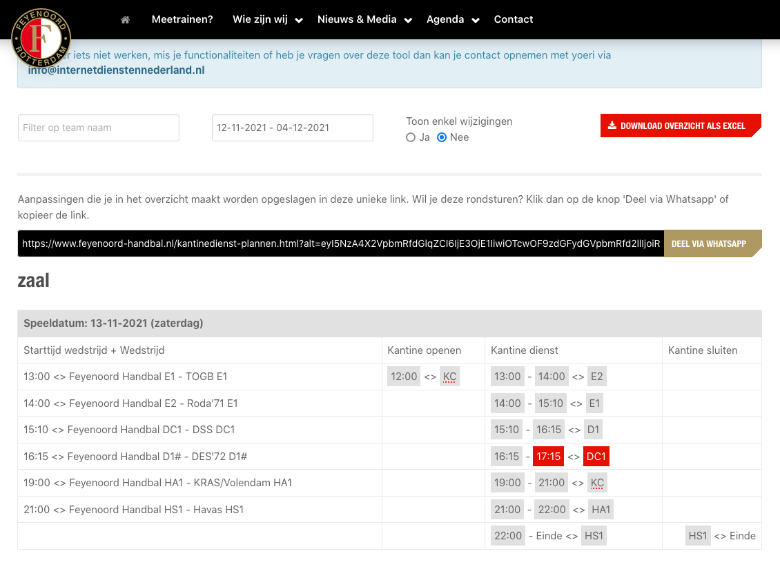The height and width of the screenshot is (569, 780).
Task: Open the date range picker field
Action: 292,128
